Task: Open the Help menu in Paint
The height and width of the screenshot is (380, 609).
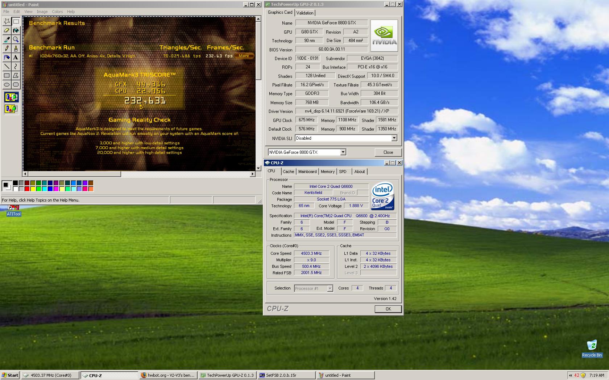Action: coord(71,12)
